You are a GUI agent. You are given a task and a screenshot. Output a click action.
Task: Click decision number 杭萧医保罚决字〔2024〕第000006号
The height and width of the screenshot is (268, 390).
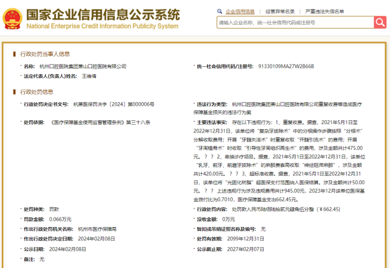point(114,105)
